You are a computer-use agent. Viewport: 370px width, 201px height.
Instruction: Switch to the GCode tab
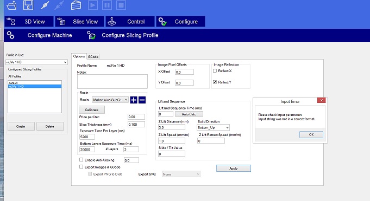point(93,57)
